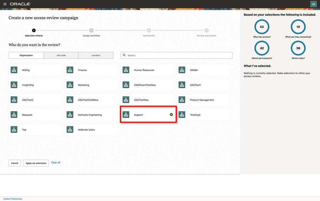Screen dimensions: 320x201
Task: Click the search magnifier icon
Action: point(124,55)
